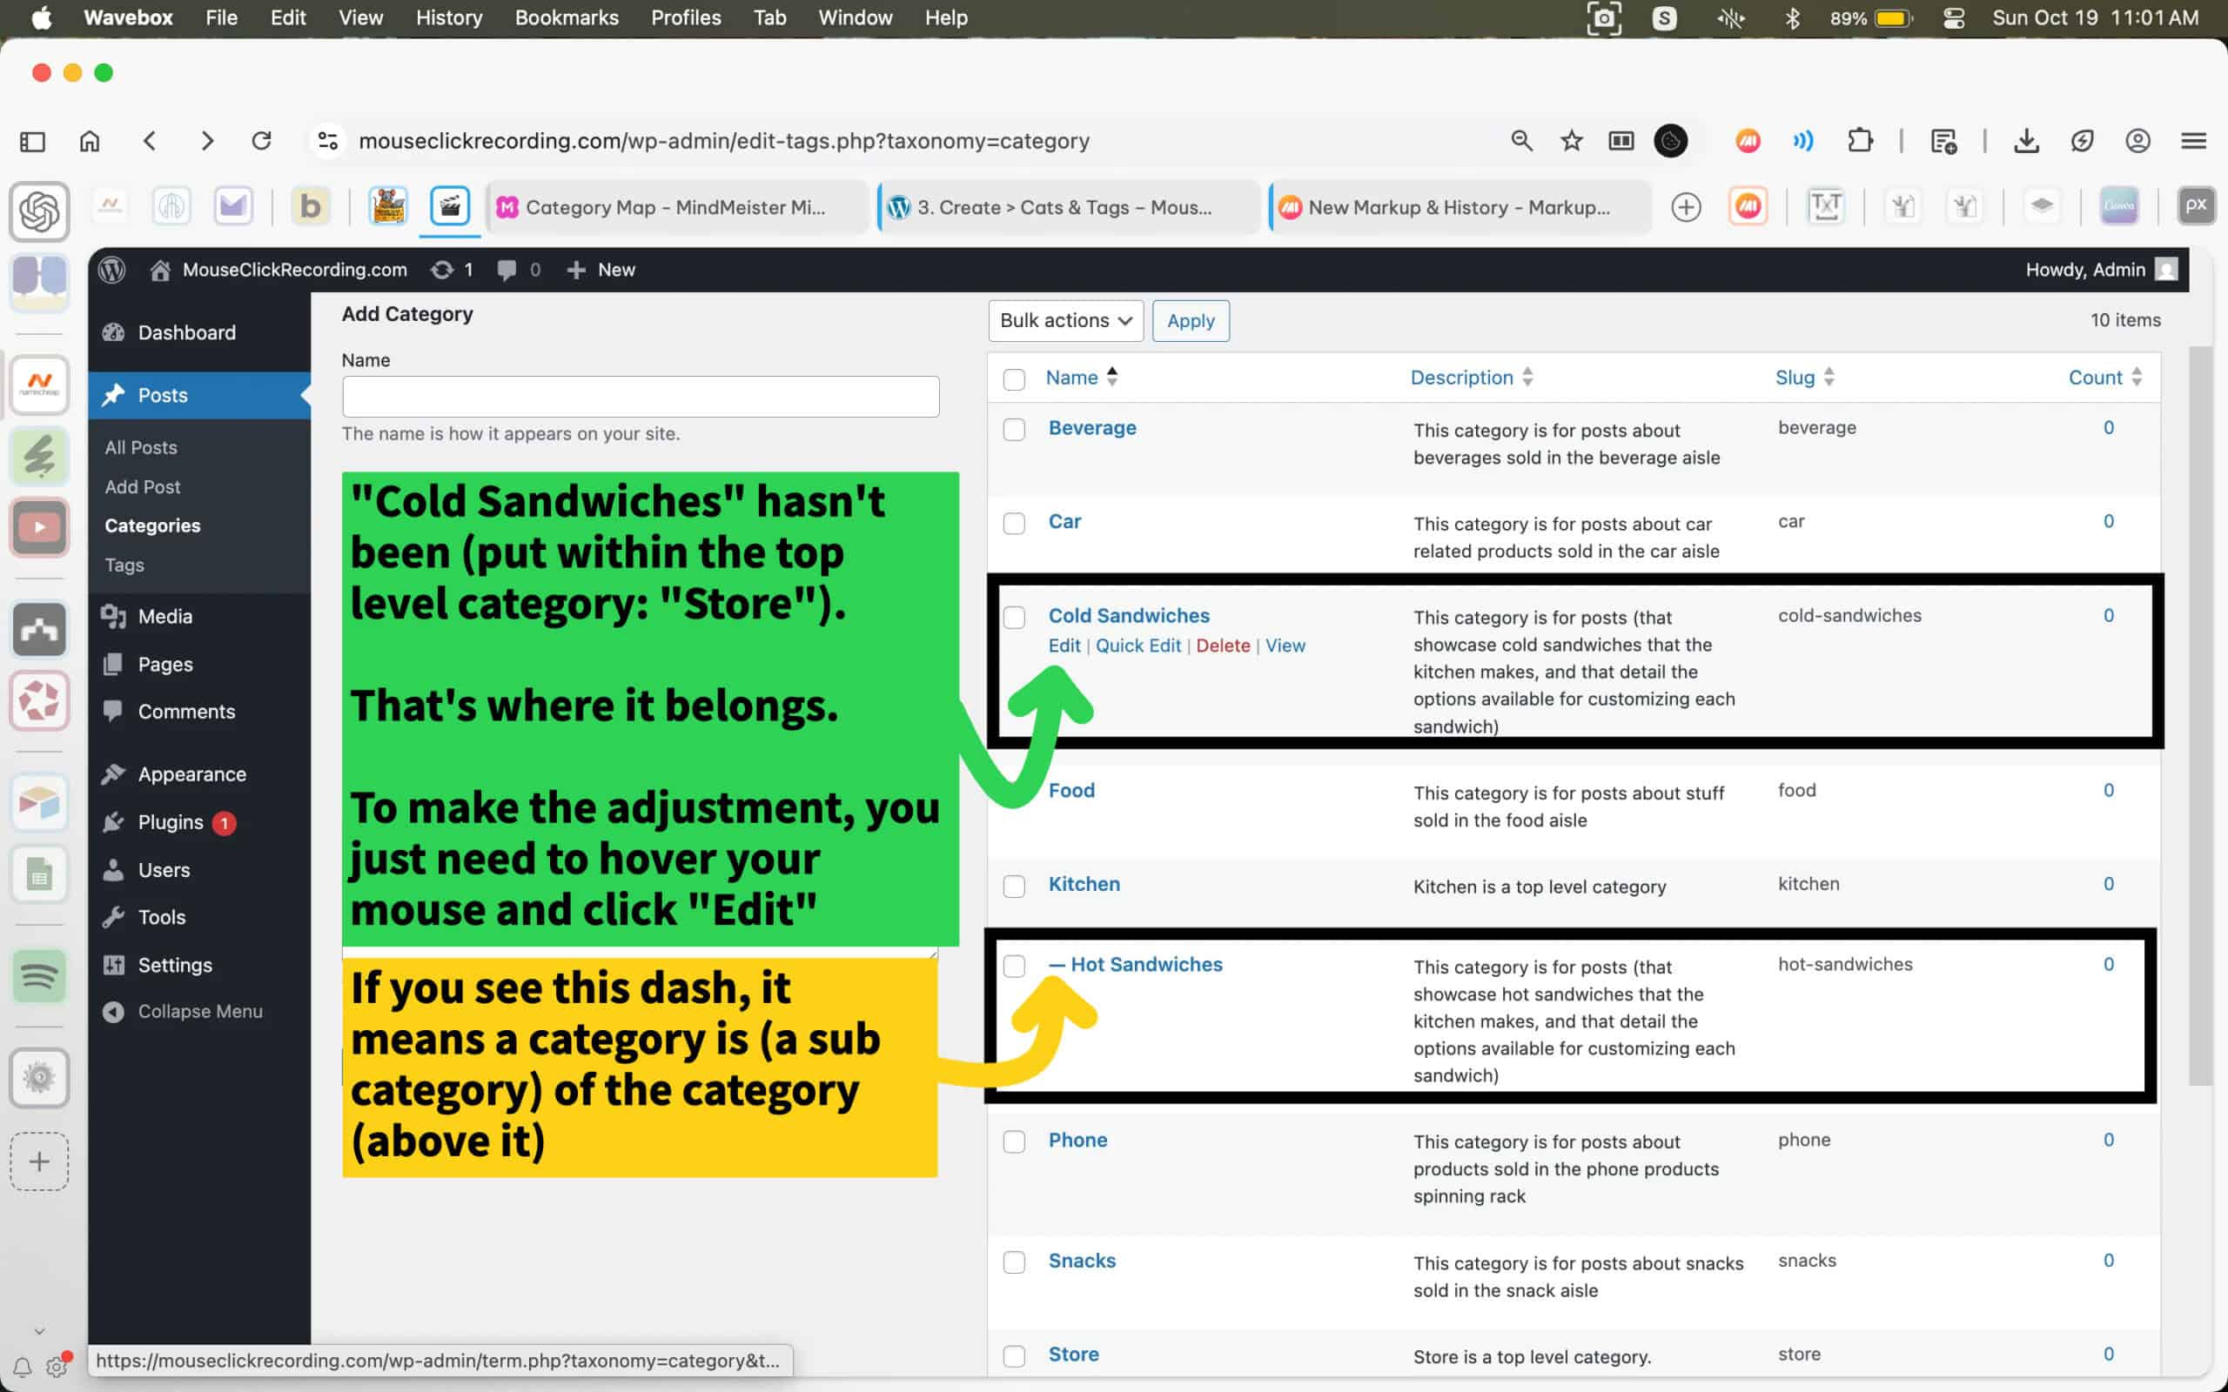Switch to Category Map MindMeister tab

(x=674, y=207)
